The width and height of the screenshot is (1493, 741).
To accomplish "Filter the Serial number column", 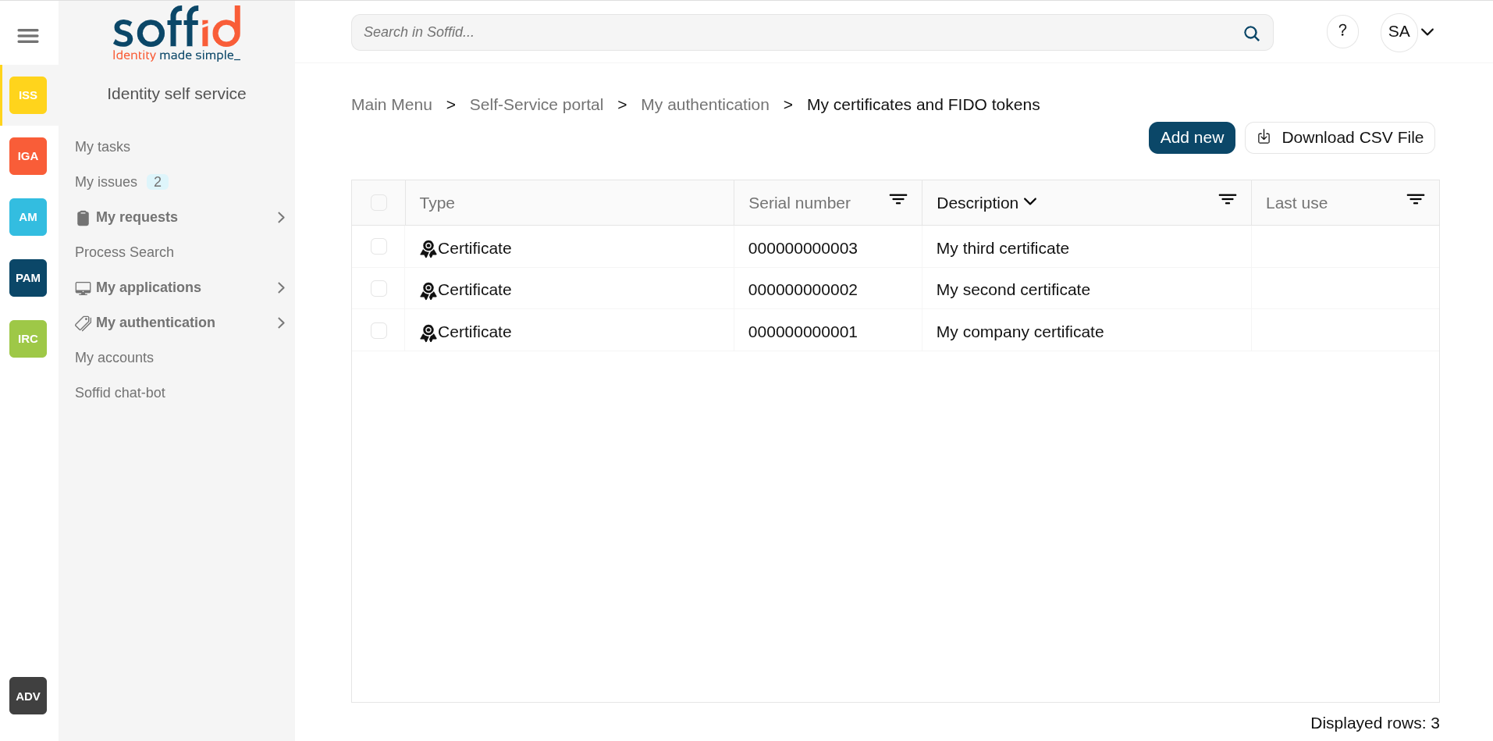I will (898, 200).
